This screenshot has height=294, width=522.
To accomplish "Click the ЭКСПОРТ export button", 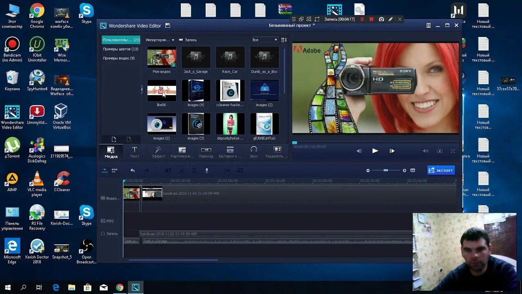I will click(x=441, y=170).
